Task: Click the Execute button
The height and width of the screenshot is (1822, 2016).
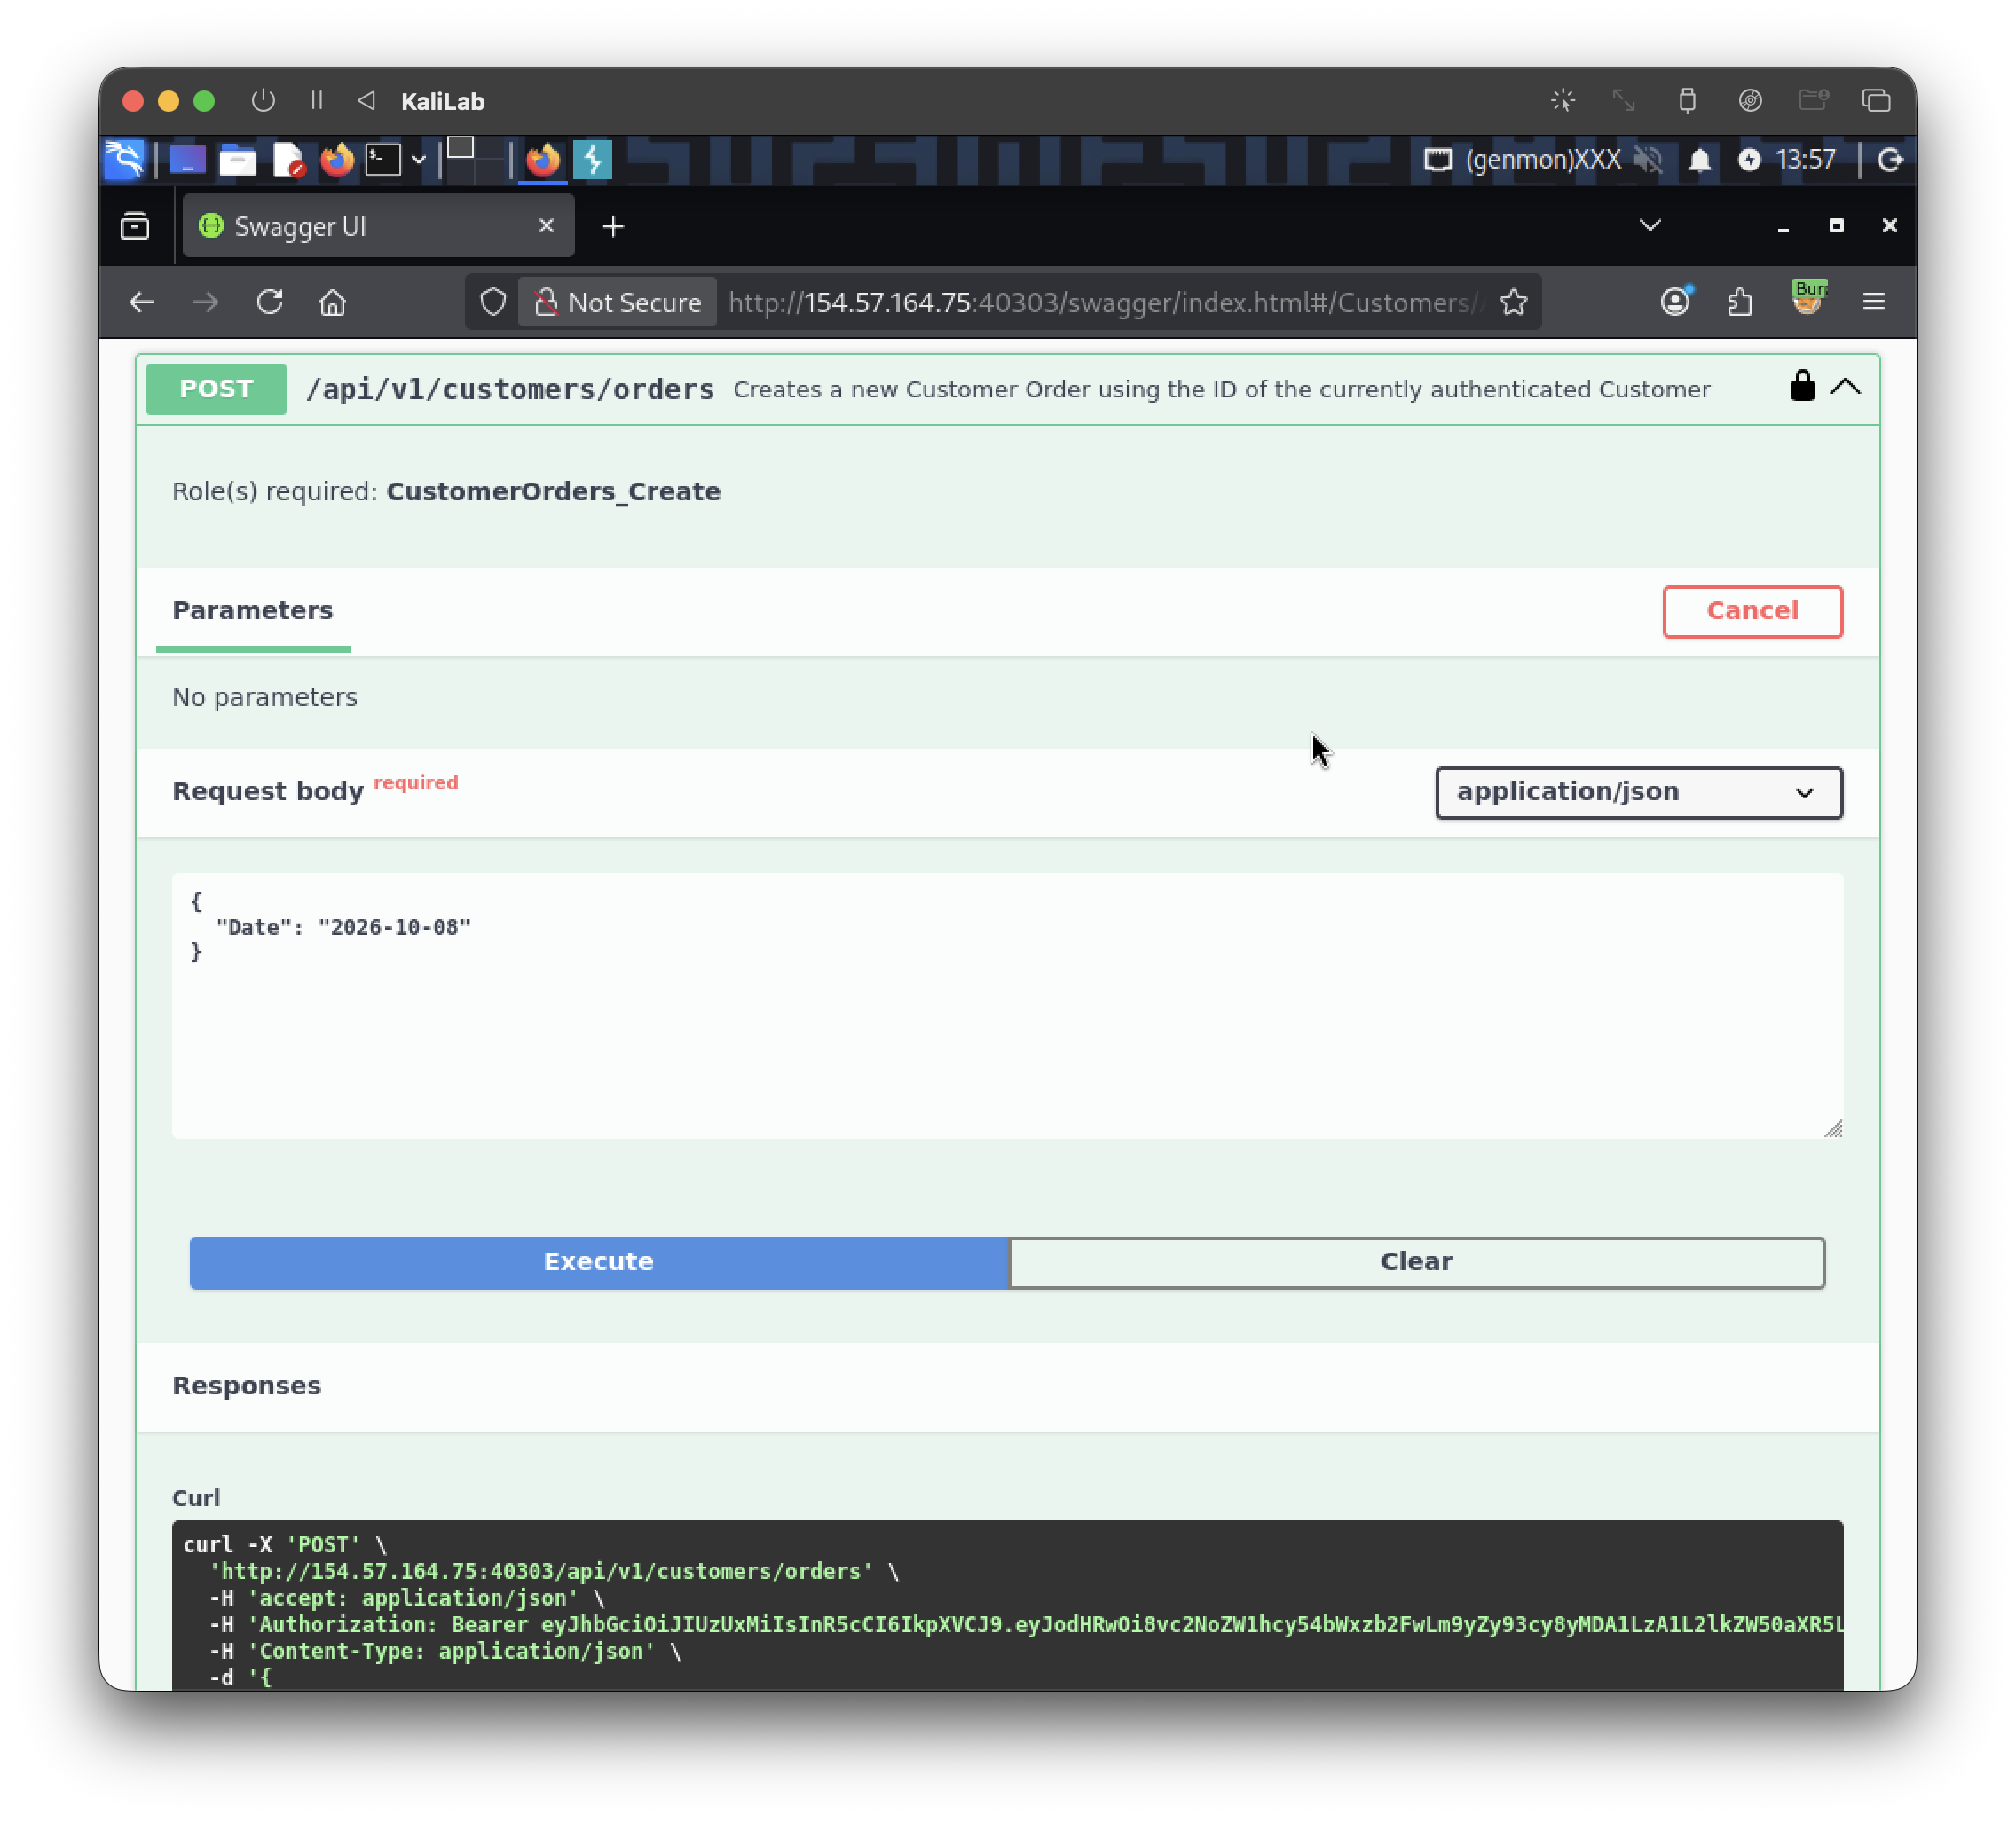Action: (x=598, y=1262)
